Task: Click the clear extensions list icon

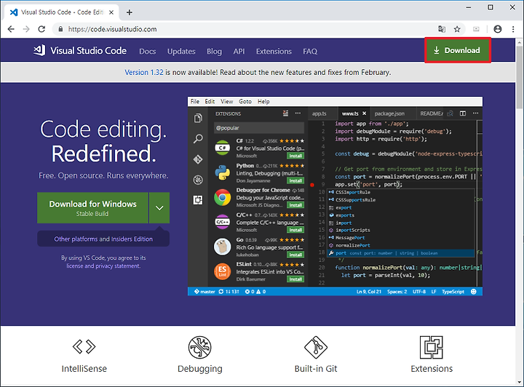Action: click(x=285, y=113)
